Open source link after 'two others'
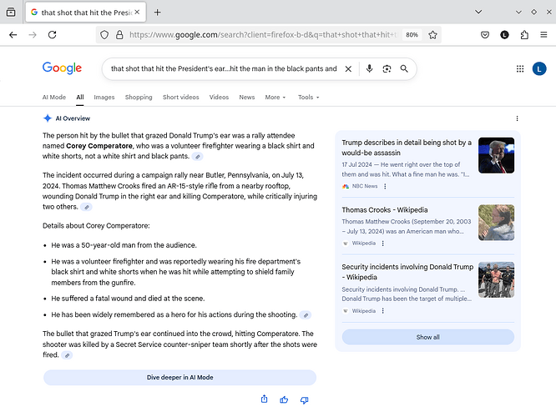 coord(86,208)
